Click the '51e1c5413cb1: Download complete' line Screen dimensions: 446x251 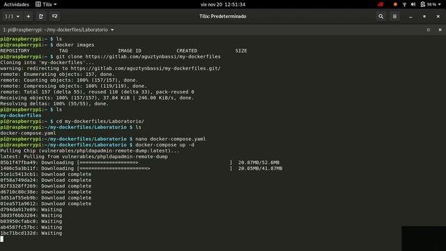pyautogui.click(x=46, y=174)
